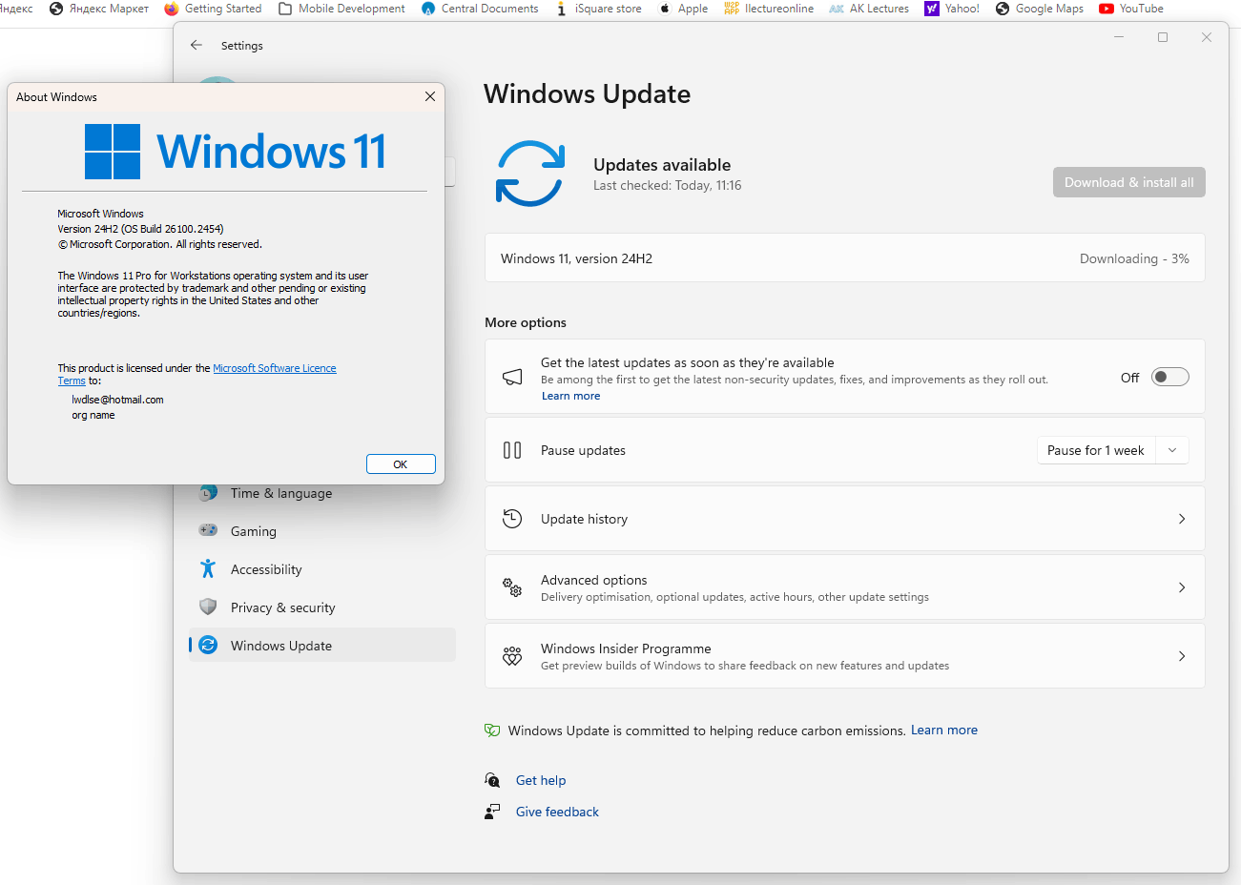Open the Microsoft Software Licence link
Screen dimensions: 1241x885
click(x=275, y=368)
